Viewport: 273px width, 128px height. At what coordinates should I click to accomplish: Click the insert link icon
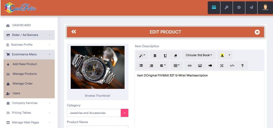pyautogui.click(x=190, y=65)
